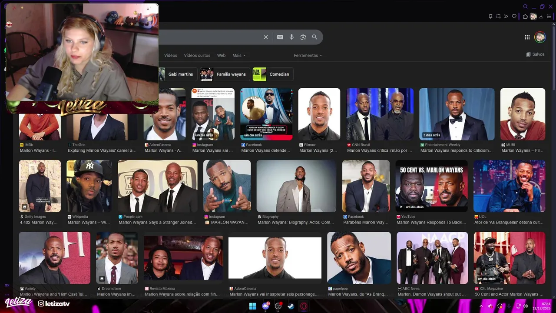Select the Gabi martins suggestion chip
This screenshot has width=556, height=313.
[x=178, y=74]
